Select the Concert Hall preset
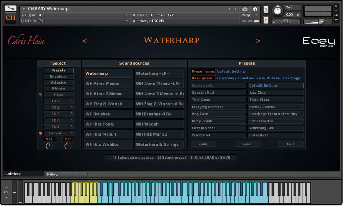 pos(218,93)
